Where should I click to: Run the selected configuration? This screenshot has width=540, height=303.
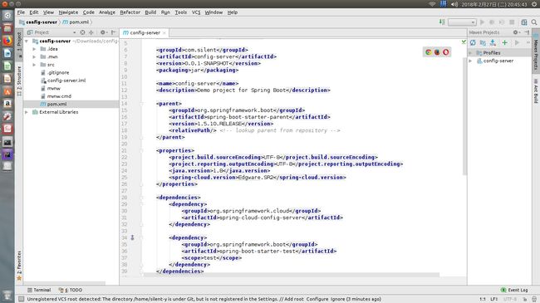coord(482,22)
